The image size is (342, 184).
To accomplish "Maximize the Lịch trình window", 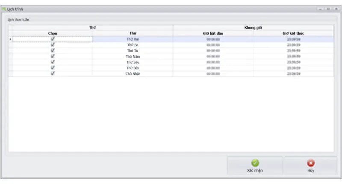I will click(x=328, y=9).
